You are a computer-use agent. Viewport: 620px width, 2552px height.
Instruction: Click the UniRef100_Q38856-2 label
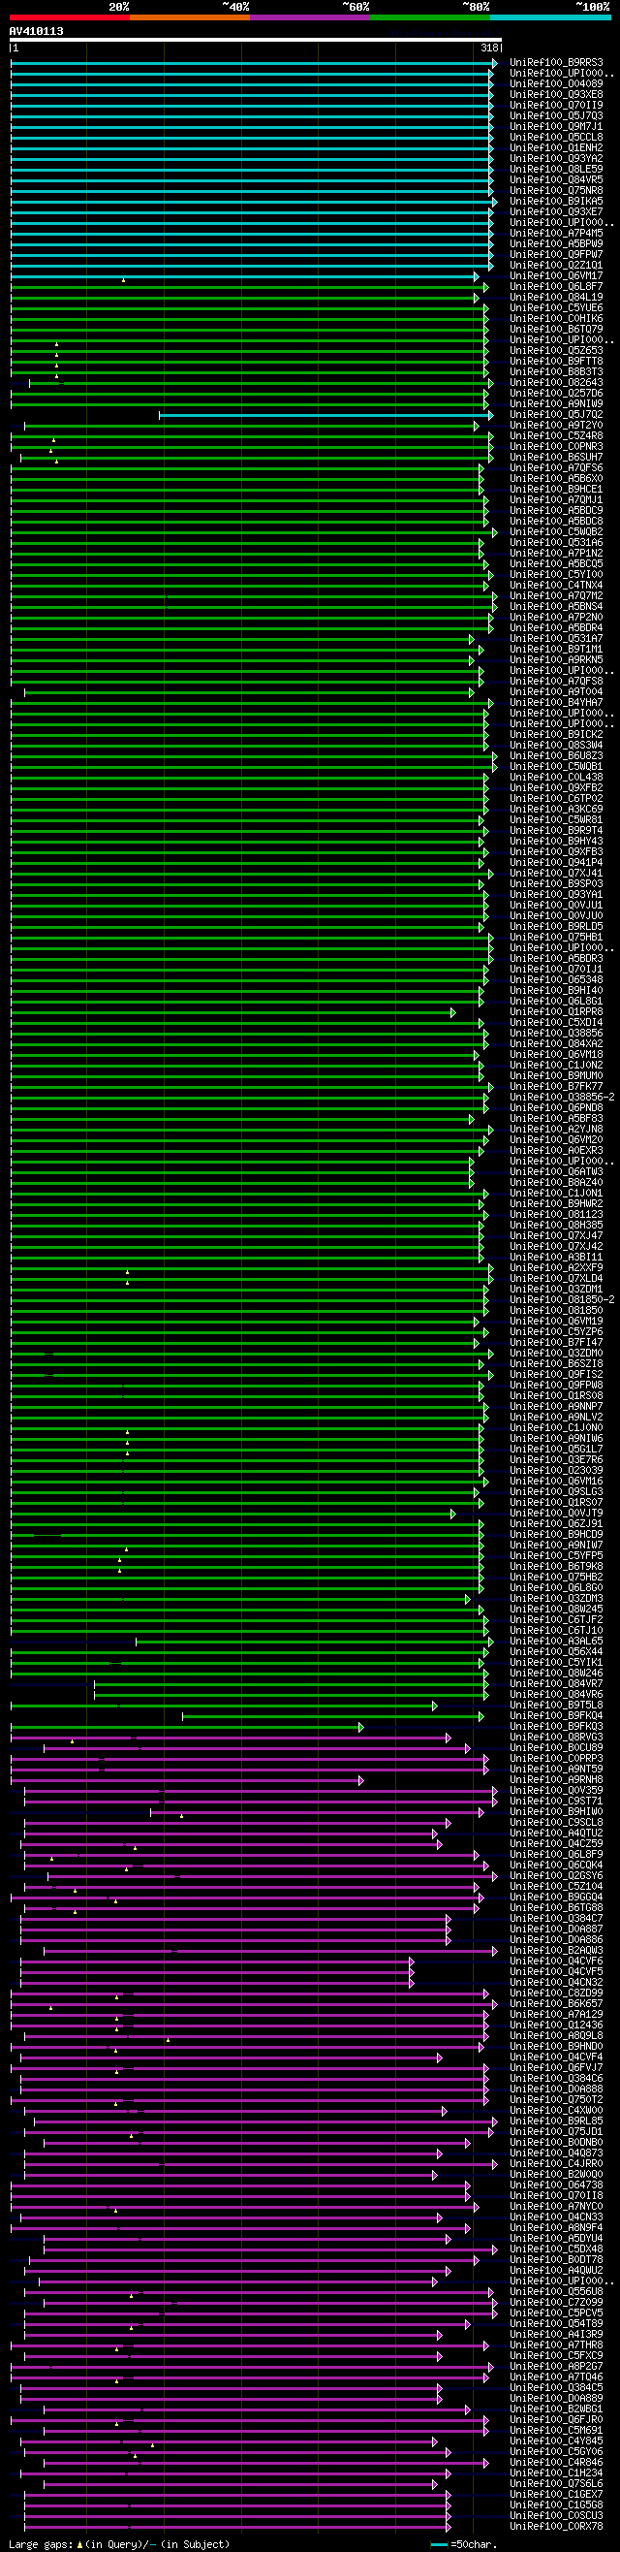click(562, 1098)
